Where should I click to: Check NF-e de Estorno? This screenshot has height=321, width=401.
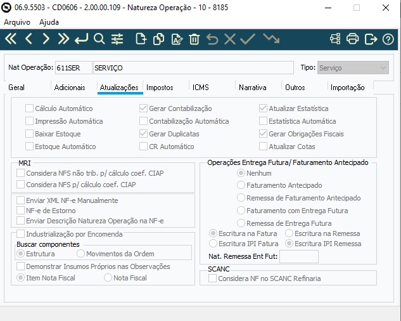(20, 211)
